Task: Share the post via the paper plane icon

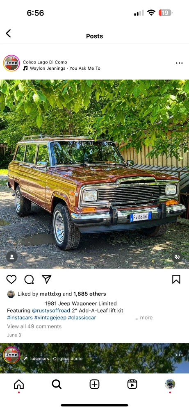Action: pos(46,279)
